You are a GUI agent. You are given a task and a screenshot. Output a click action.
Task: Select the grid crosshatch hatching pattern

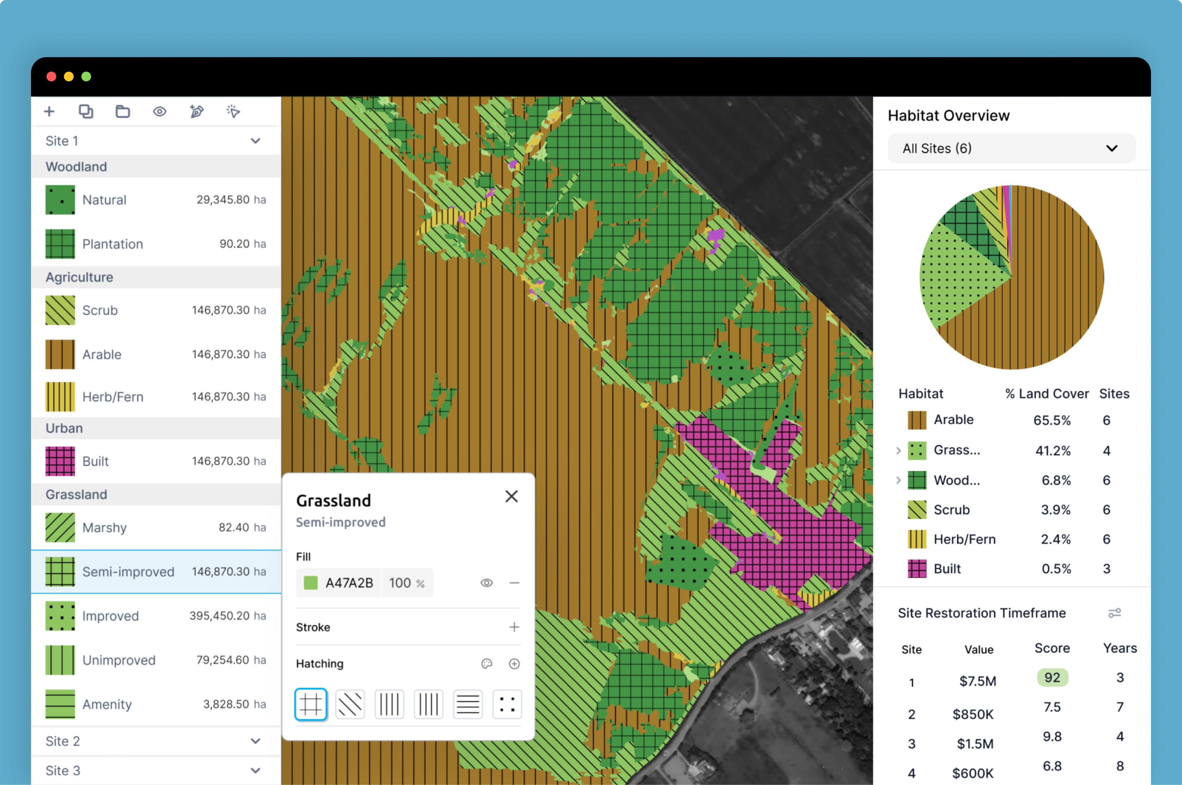click(x=311, y=704)
